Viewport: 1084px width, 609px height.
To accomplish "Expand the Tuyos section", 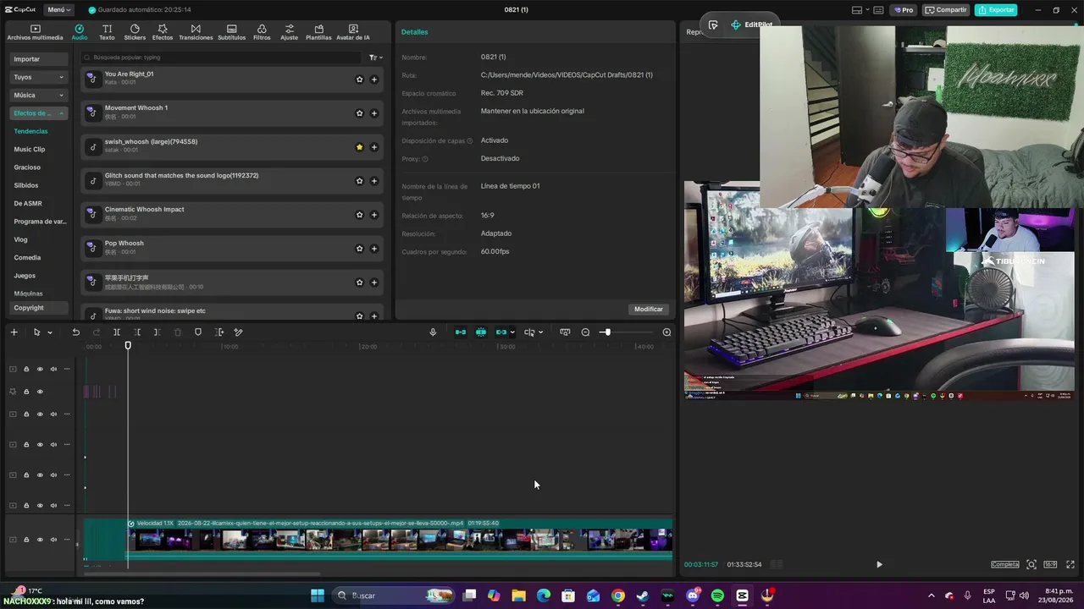I will pyautogui.click(x=38, y=77).
